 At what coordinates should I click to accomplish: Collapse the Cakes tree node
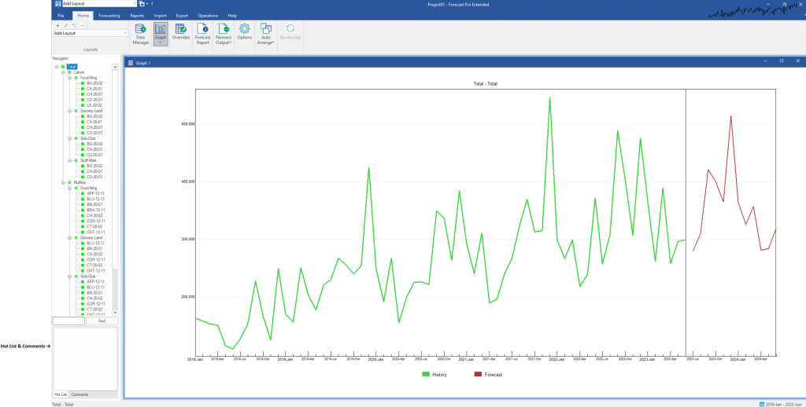coord(63,72)
